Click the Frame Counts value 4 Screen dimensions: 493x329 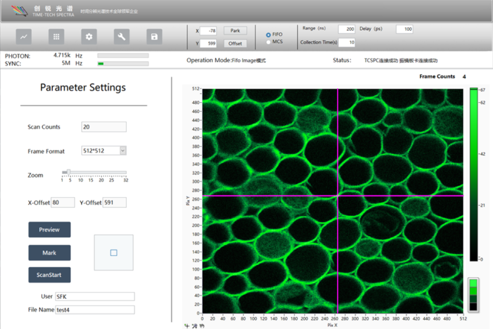tap(464, 77)
